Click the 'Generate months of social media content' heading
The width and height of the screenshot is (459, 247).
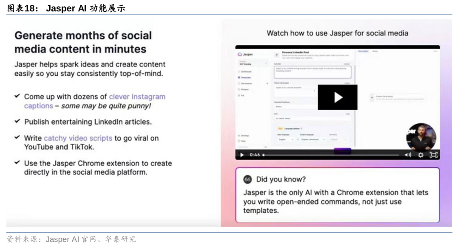(x=83, y=42)
